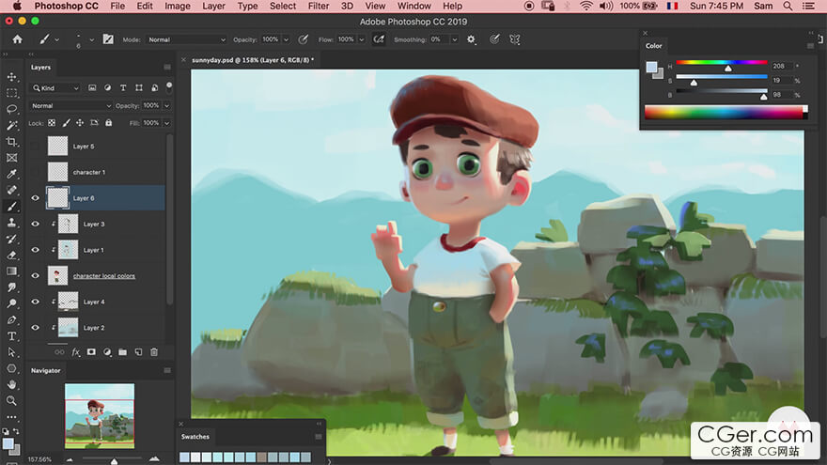The image size is (827, 465).
Task: Expand the Kind layer filter dropdown
Action: (56, 88)
